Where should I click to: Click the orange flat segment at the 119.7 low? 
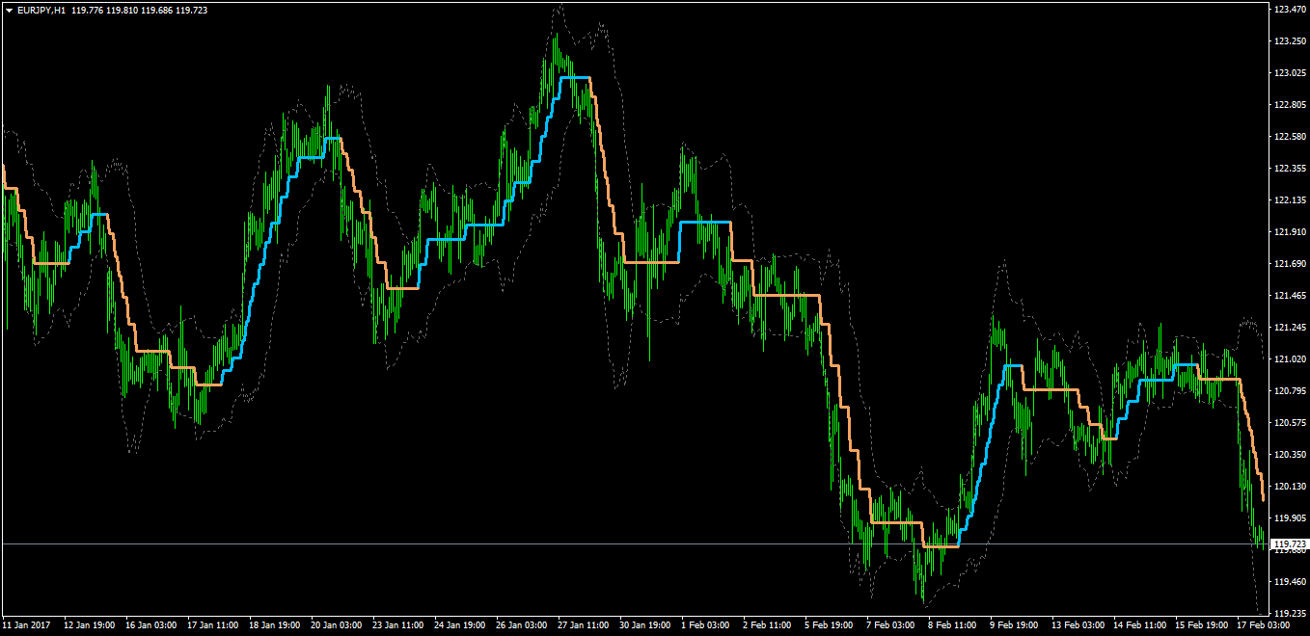tap(941, 546)
